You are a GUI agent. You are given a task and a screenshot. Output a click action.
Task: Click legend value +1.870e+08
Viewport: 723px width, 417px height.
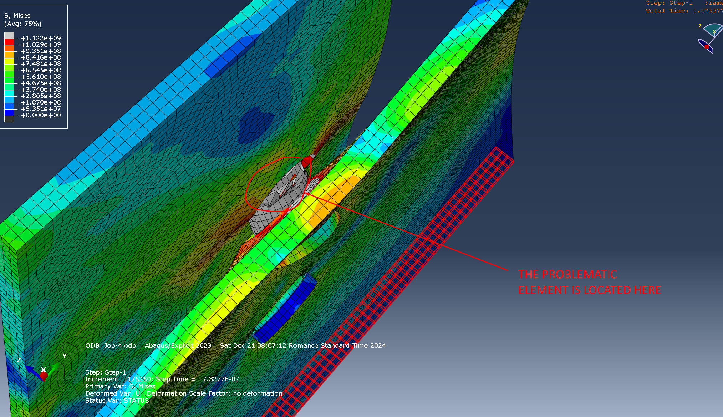coord(41,102)
